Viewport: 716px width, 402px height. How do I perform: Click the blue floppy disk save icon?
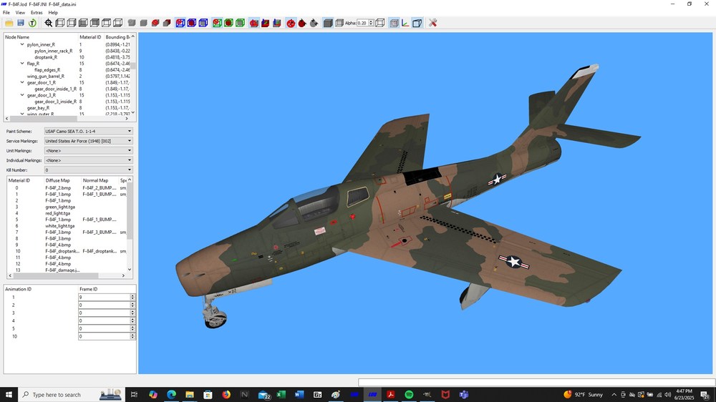[x=21, y=23]
